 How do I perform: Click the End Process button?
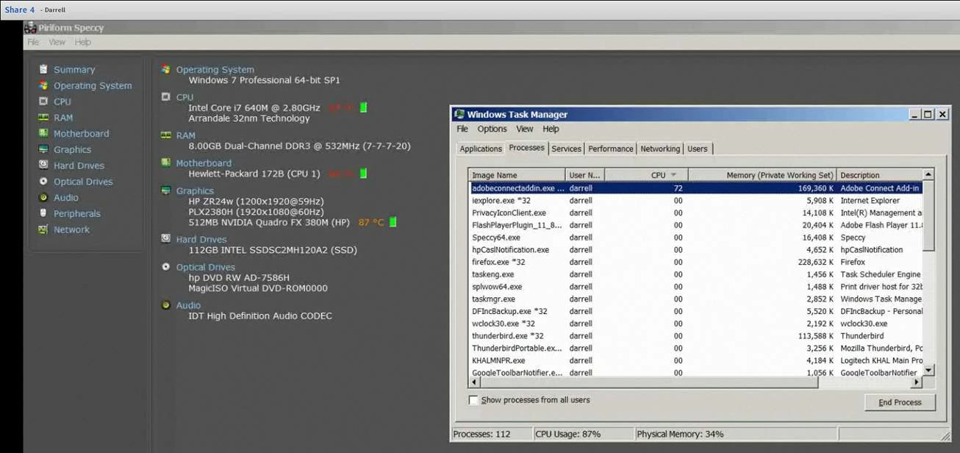click(900, 402)
